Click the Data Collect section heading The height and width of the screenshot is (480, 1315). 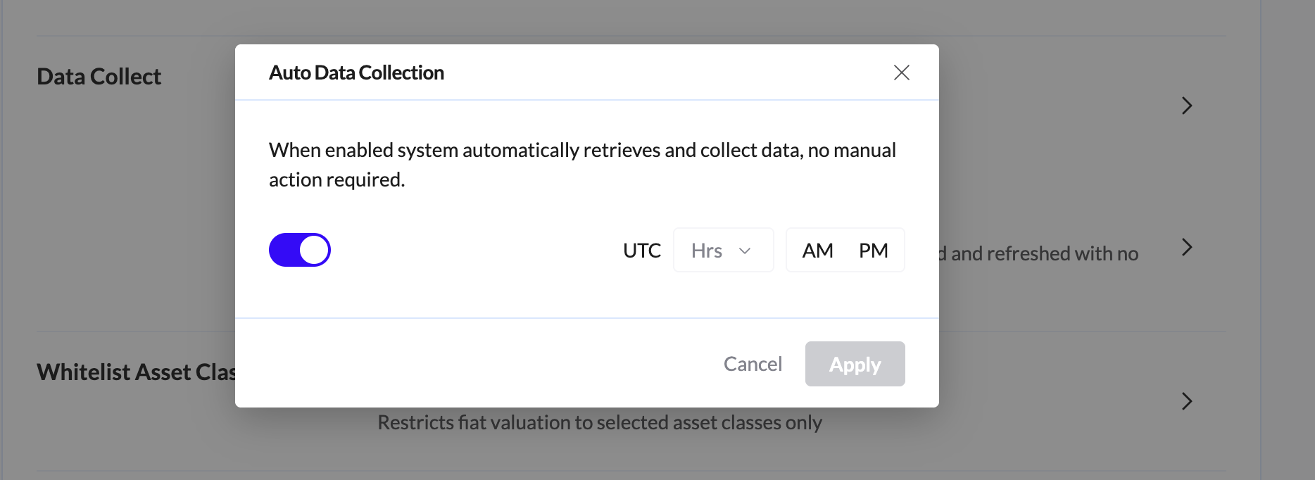99,76
